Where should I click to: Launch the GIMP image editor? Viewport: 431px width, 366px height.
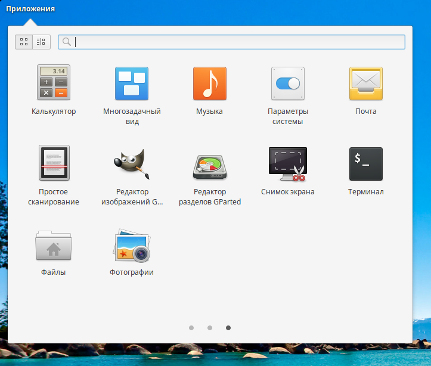pos(132,163)
